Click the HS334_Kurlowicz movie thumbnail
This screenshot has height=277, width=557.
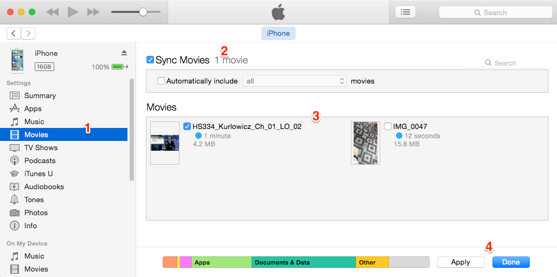(x=165, y=143)
